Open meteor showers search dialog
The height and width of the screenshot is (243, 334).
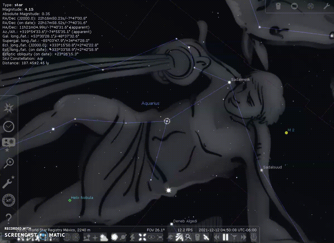coord(188,237)
